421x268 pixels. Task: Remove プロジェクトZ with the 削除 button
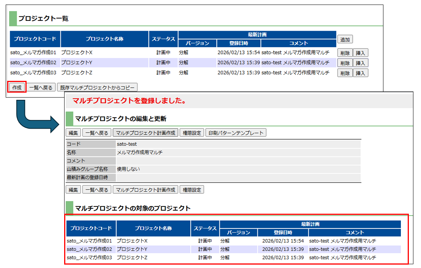pos(345,73)
